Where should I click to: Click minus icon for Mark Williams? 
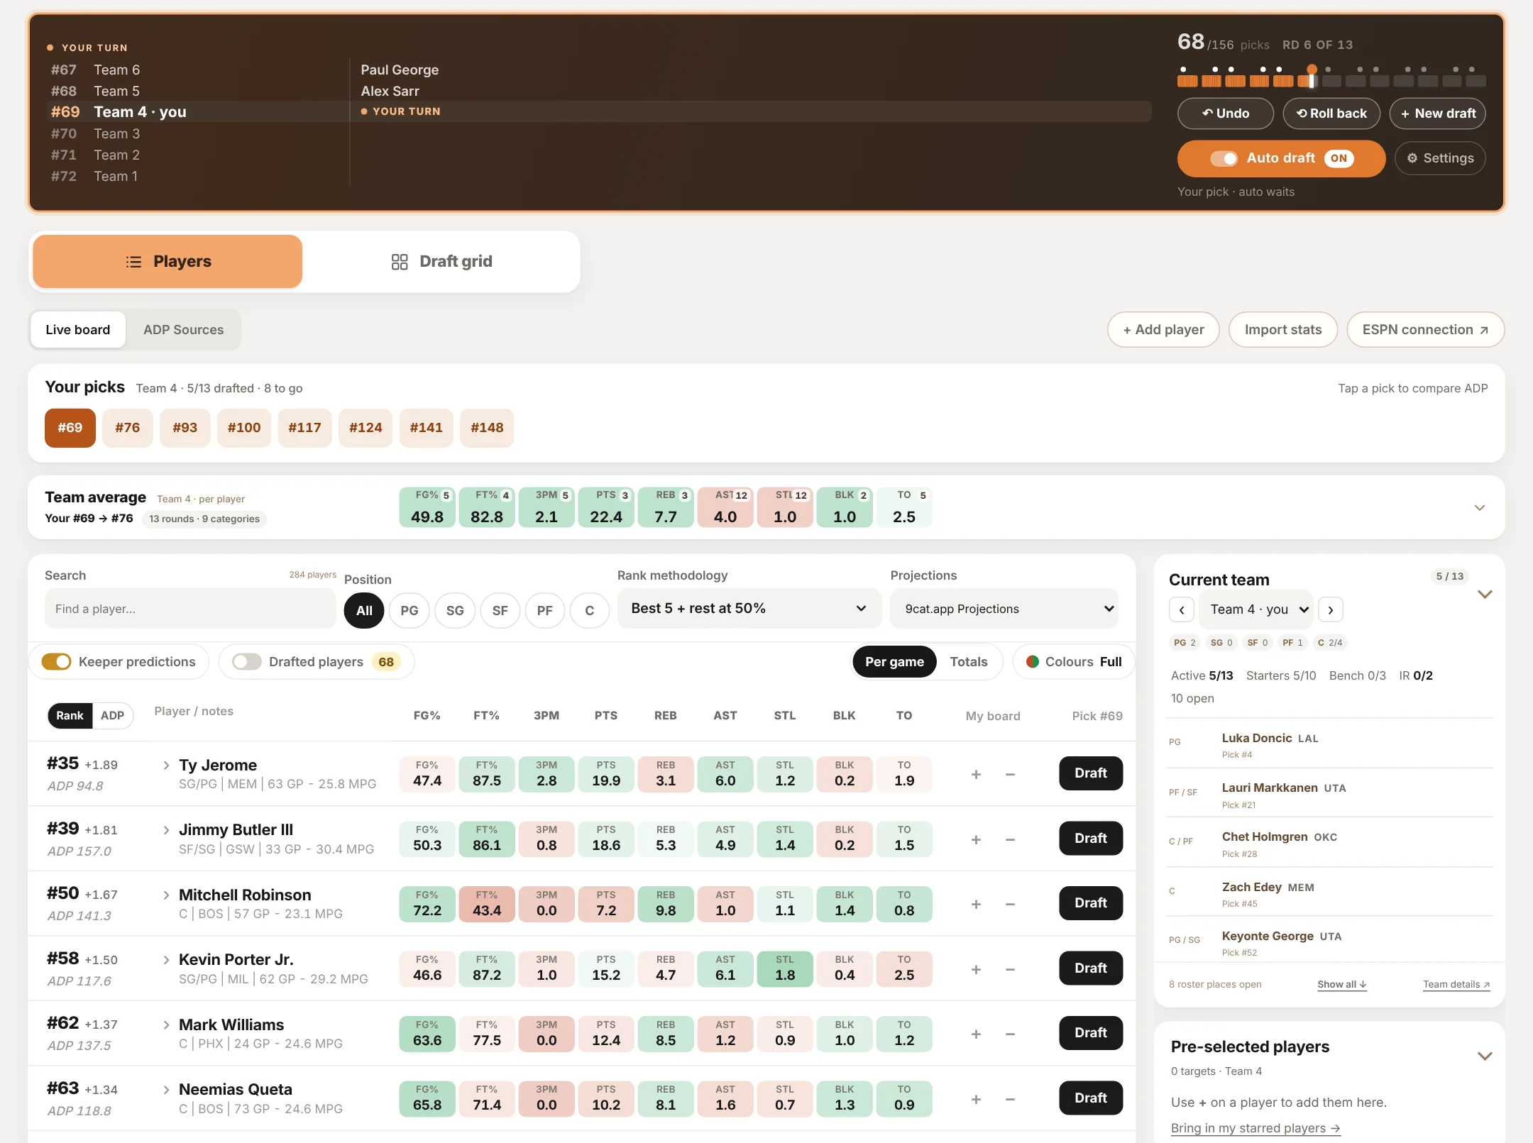pyautogui.click(x=1010, y=1034)
